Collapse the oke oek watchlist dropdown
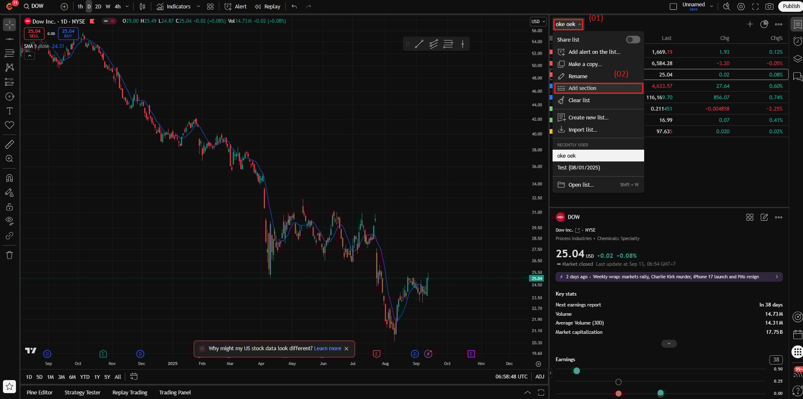Screen dimensions: 803x399 click(568, 24)
